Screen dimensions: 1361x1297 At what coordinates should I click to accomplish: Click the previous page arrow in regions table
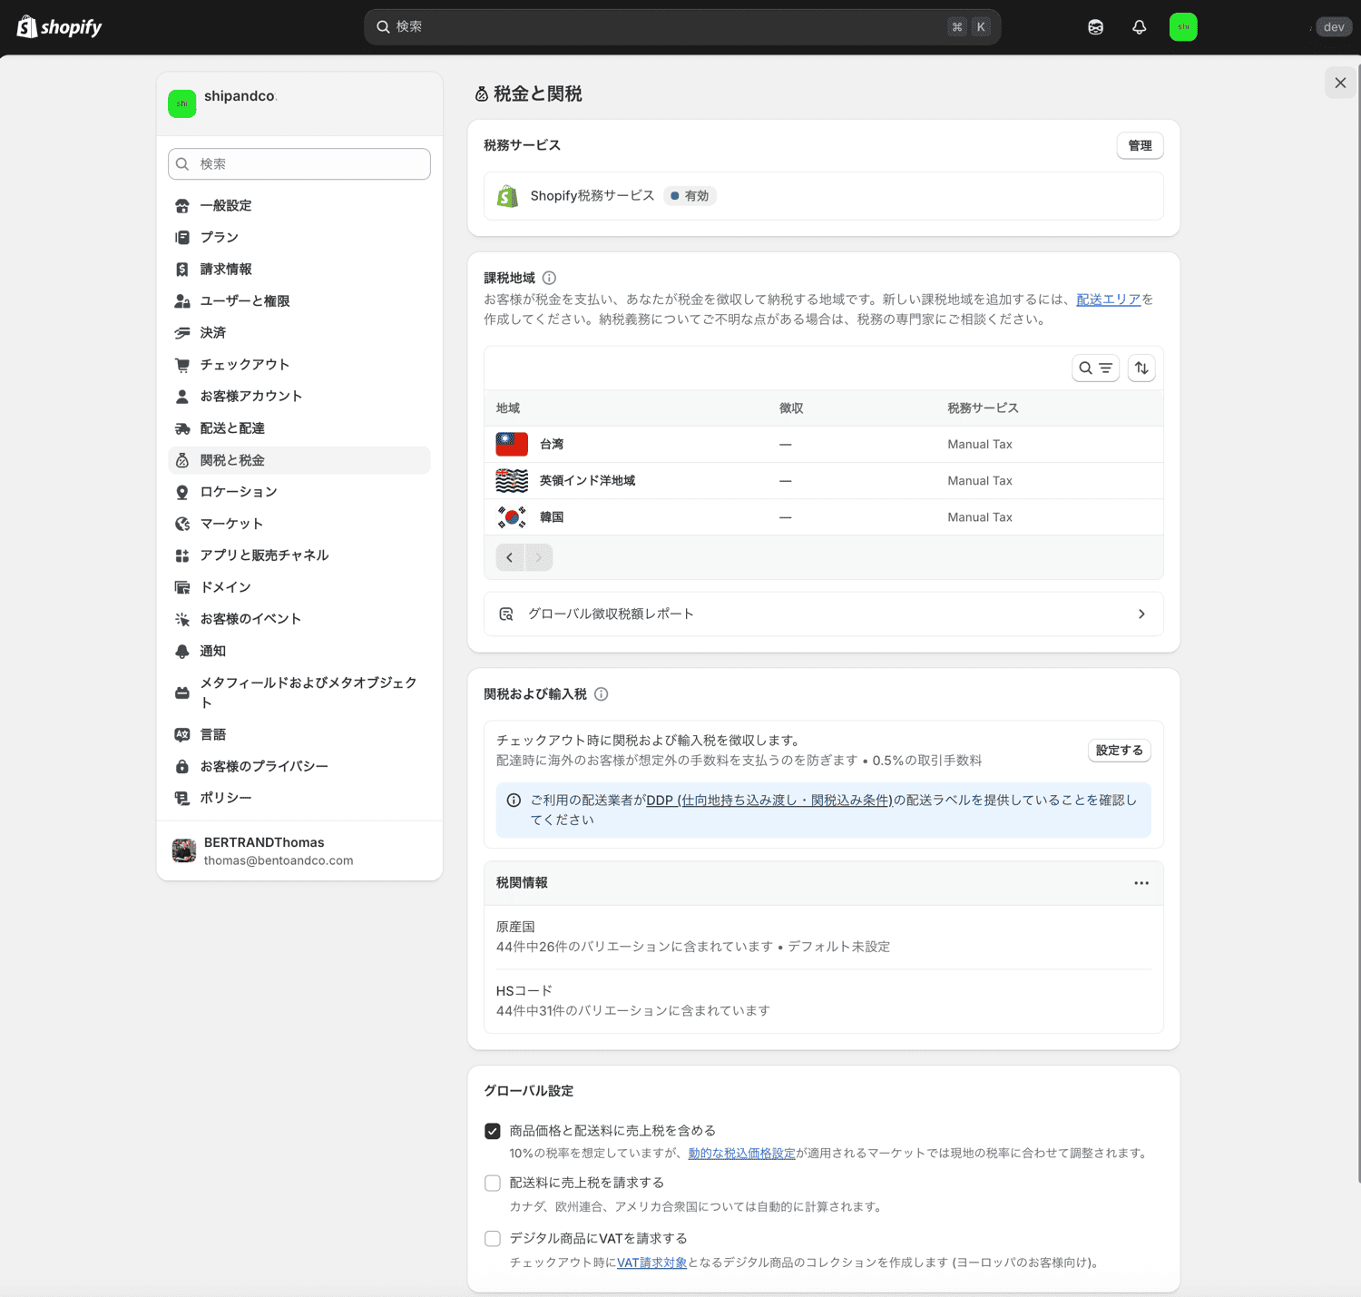[510, 557]
